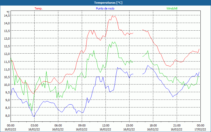Click the 10,5 y-axis value
The height and width of the screenshot is (132, 211).
(7, 77)
